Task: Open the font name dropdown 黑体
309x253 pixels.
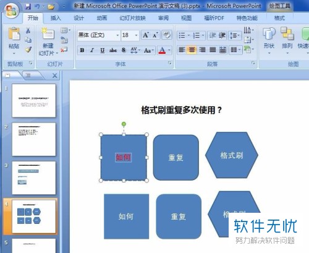Action: tap(117, 35)
